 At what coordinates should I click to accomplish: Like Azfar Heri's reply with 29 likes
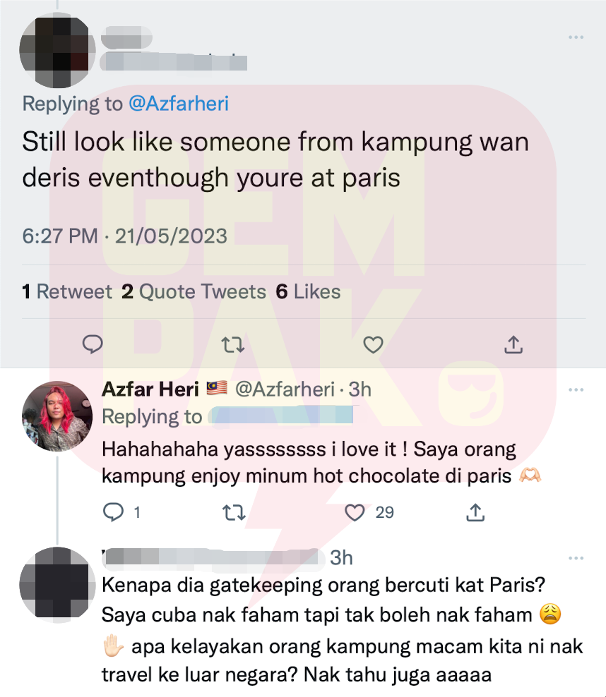[x=355, y=513]
